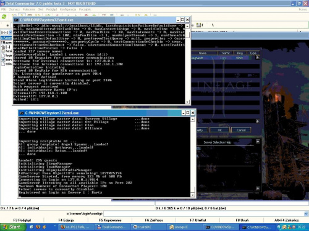Click the F5 Kopiowanie button
Viewport: 309px width, 231px height.
[110, 220]
